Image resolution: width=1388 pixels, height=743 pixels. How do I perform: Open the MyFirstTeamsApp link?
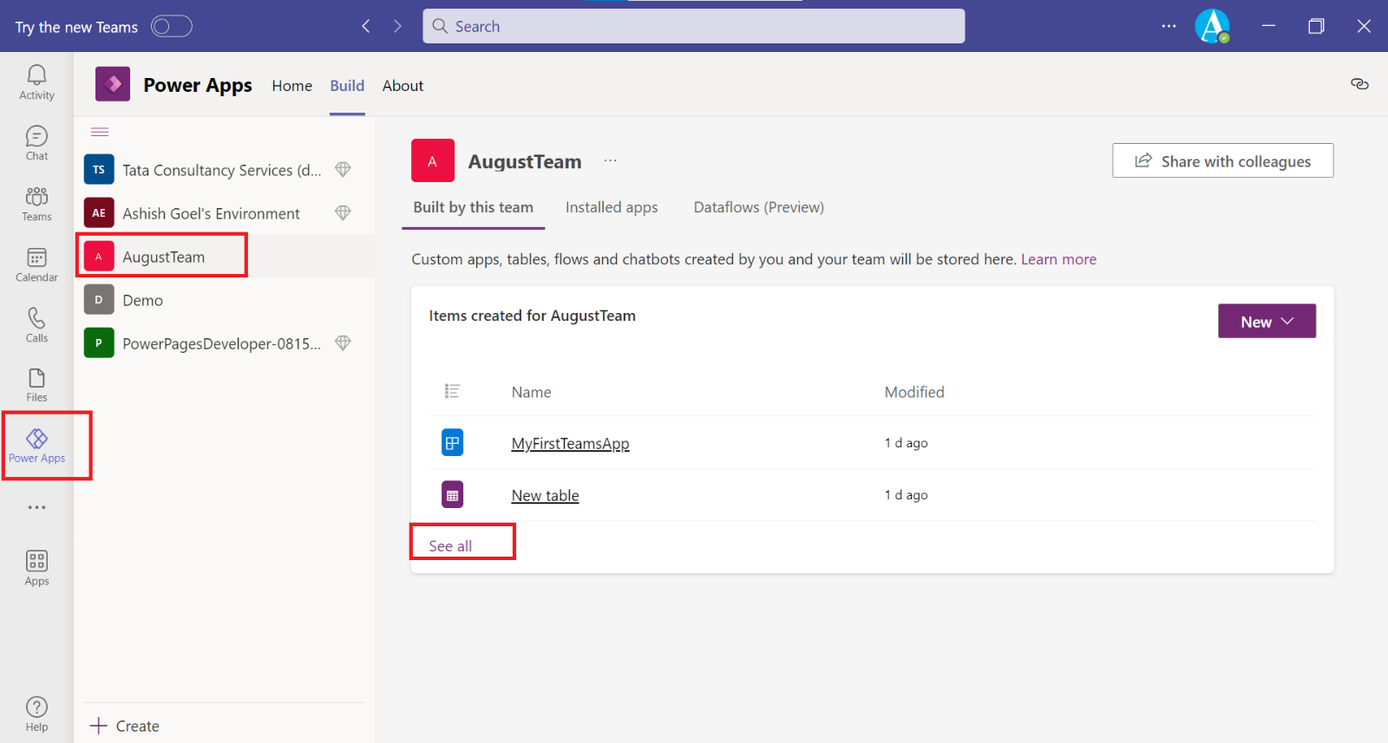tap(570, 444)
